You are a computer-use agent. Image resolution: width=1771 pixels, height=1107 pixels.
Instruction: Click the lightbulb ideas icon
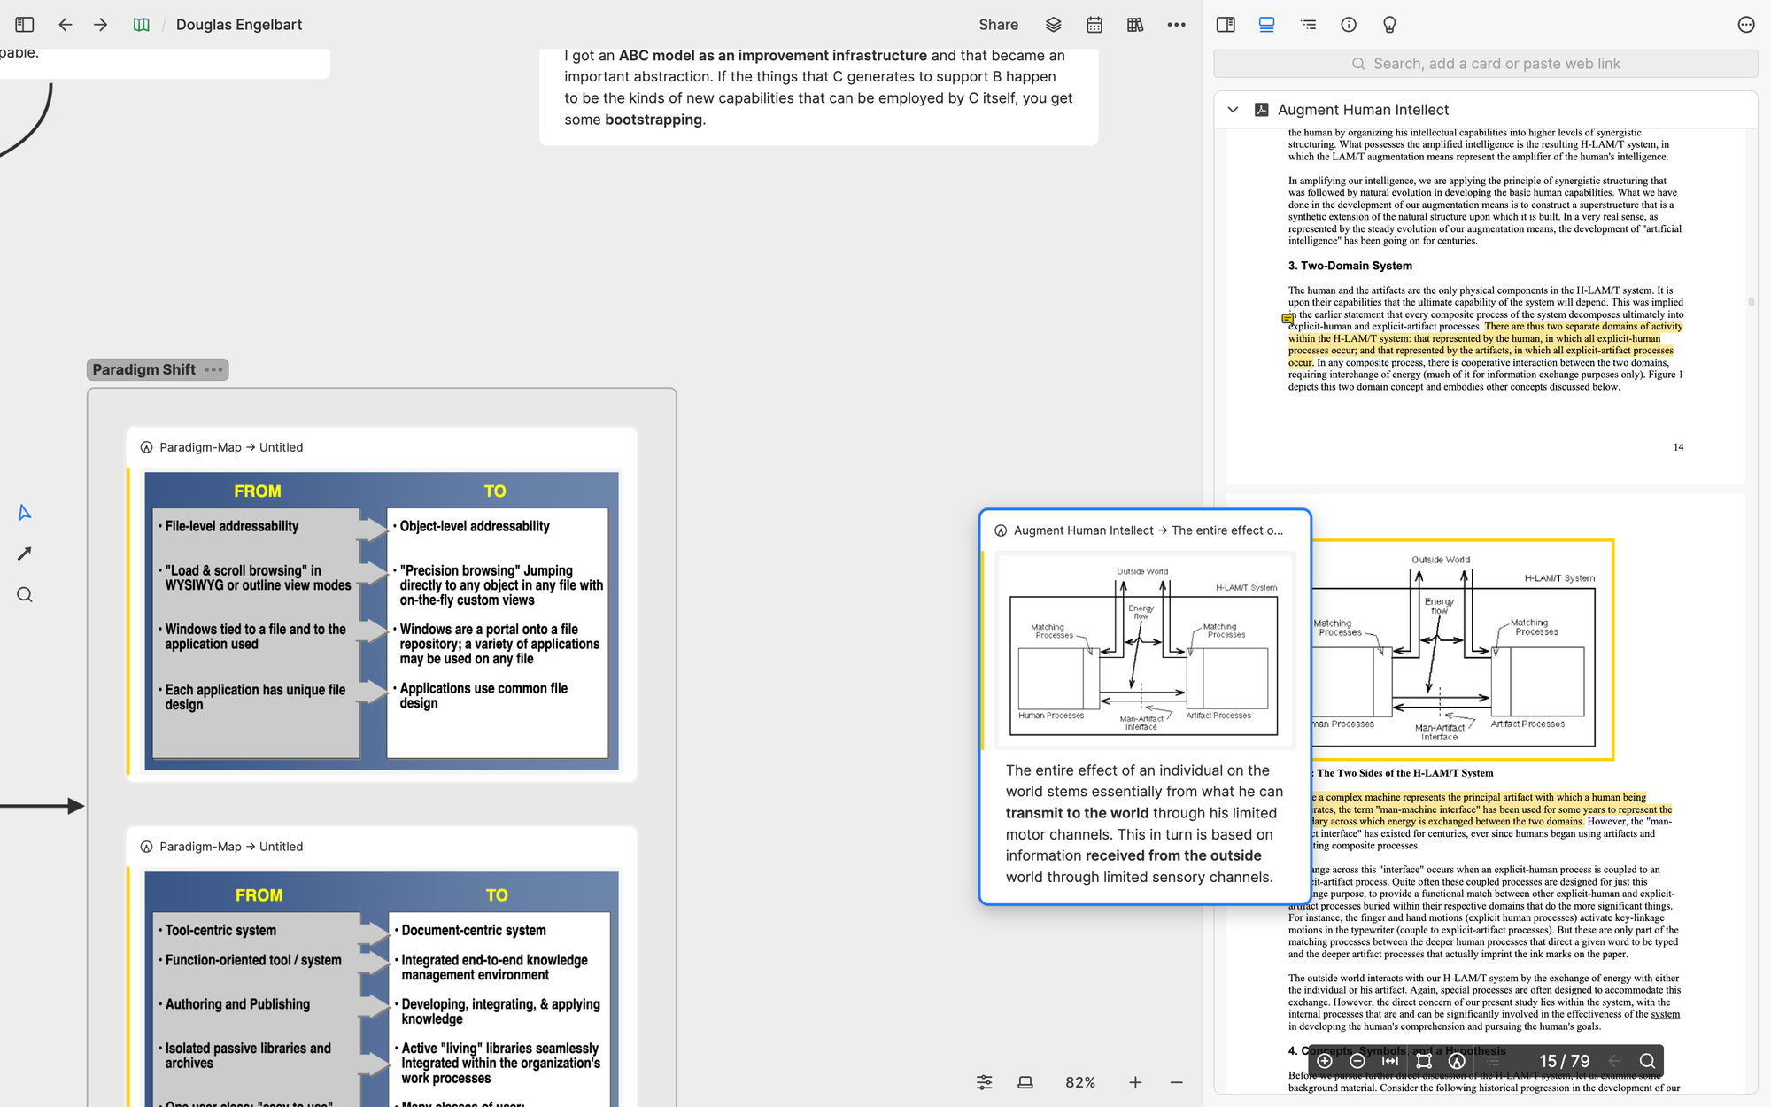1389,25
